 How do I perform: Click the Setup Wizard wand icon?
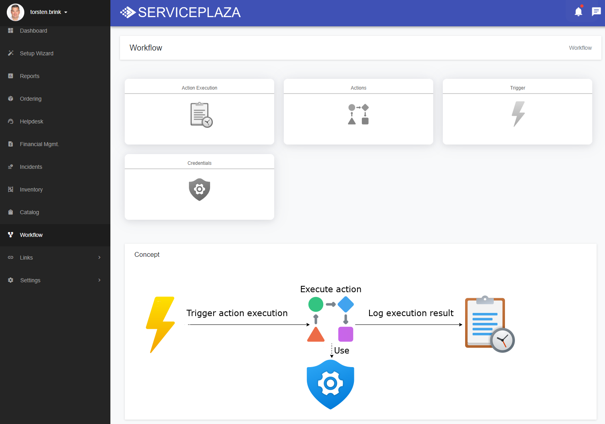point(11,53)
